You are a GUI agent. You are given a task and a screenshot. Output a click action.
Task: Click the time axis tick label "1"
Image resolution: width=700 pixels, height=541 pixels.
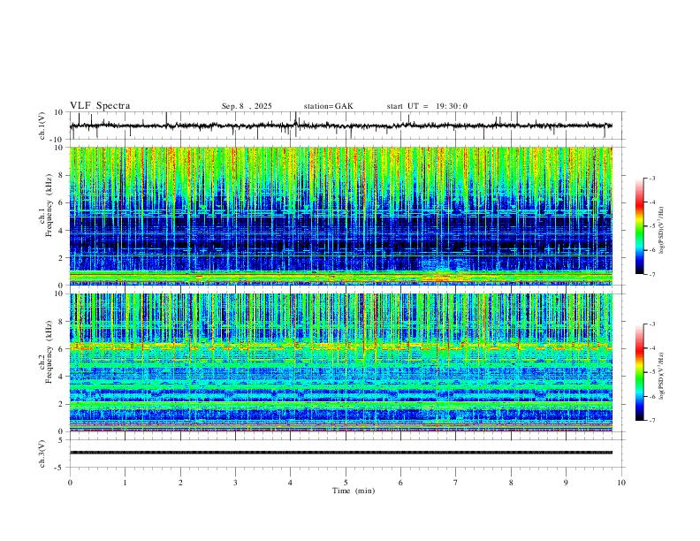125,483
